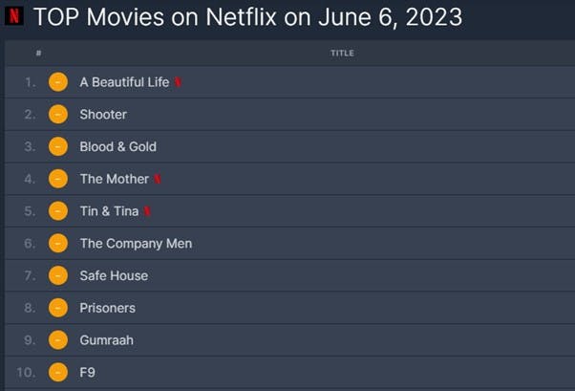
Task: Click the orange icon next to Safe House
Action: (x=58, y=275)
